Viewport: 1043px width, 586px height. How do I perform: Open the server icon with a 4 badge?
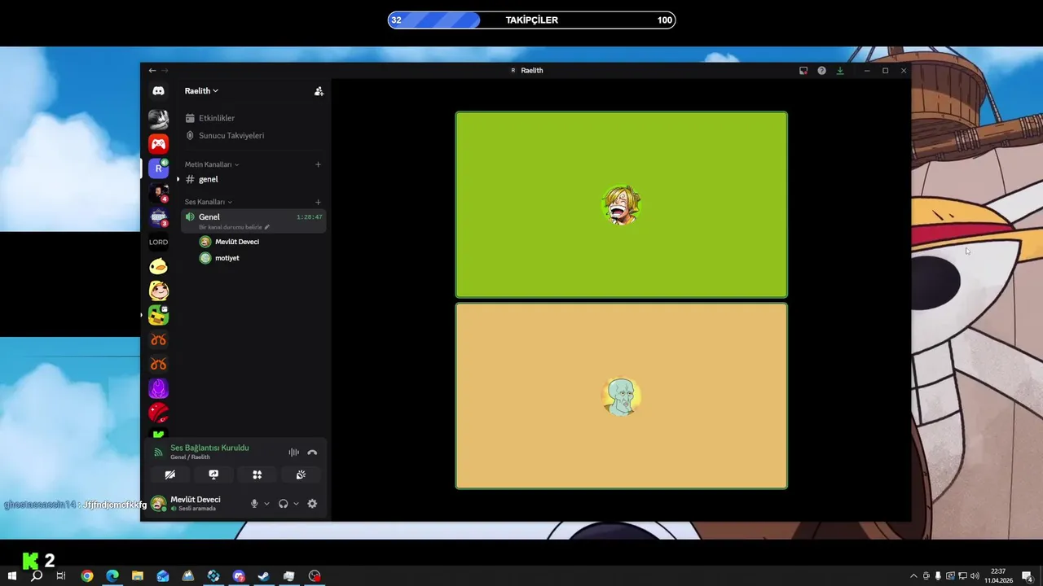(158, 193)
